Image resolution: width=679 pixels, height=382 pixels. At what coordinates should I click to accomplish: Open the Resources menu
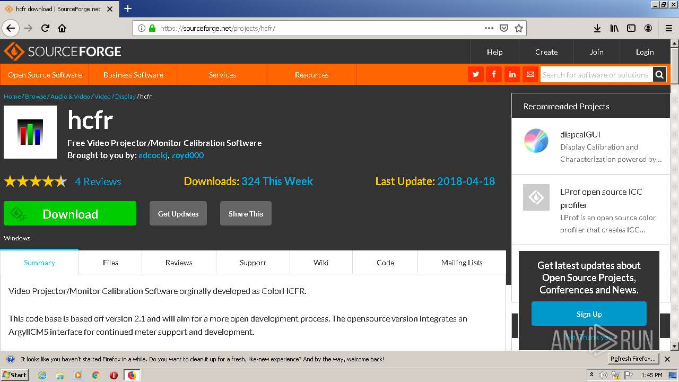click(x=312, y=75)
